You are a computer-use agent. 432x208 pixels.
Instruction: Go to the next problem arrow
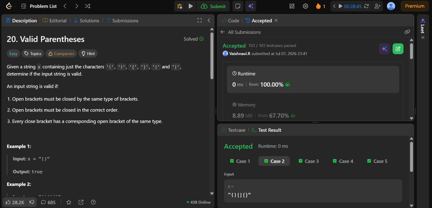[76, 6]
